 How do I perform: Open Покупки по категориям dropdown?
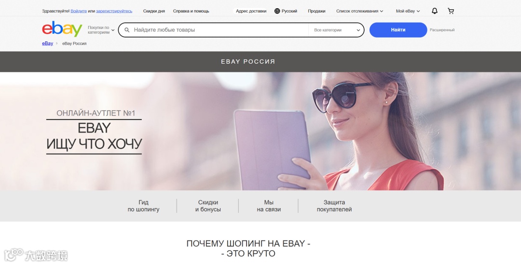pos(101,30)
